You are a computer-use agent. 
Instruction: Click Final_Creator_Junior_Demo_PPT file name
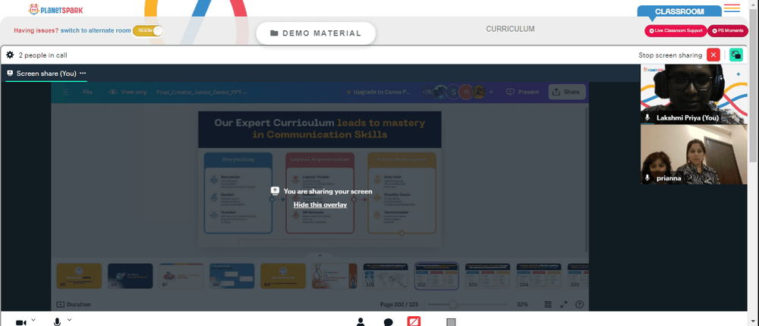point(201,92)
